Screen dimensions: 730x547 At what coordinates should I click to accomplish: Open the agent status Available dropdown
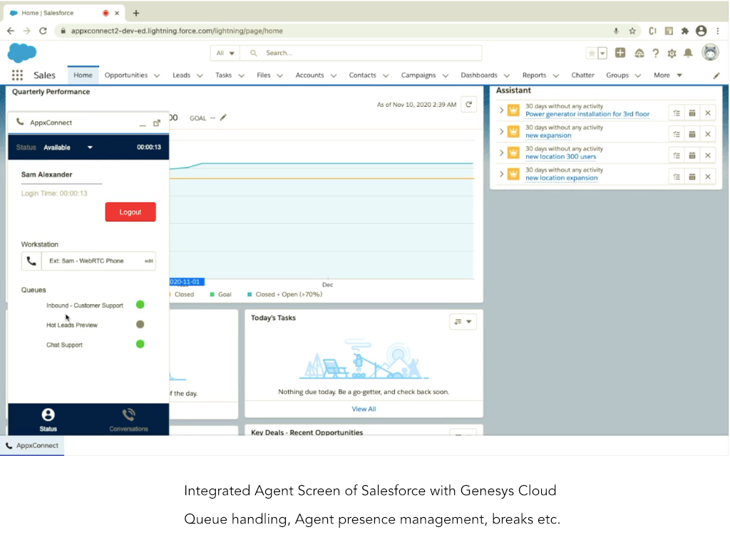pyautogui.click(x=90, y=147)
